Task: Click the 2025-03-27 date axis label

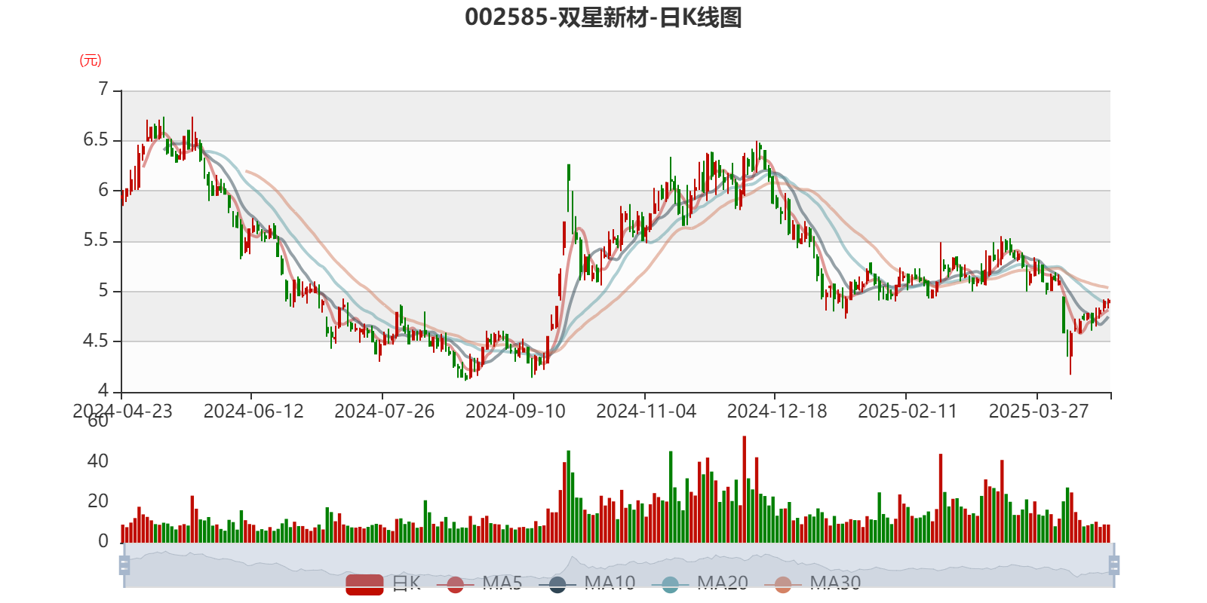Action: [x=1039, y=412]
